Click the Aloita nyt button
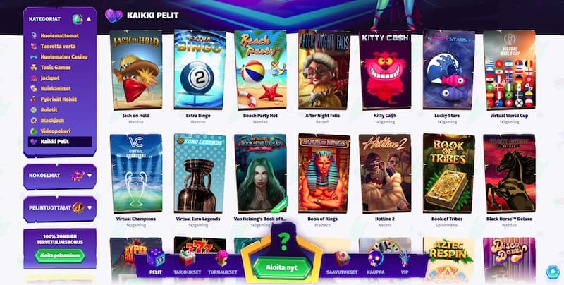The image size is (564, 285). coord(282,268)
